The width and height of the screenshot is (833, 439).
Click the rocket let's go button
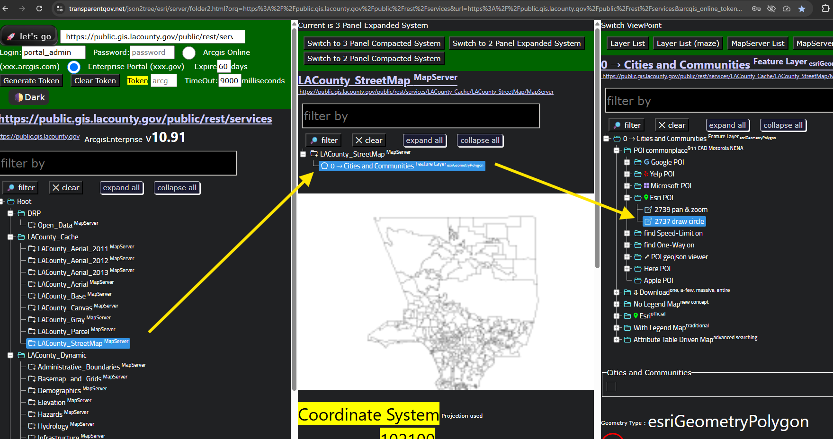29,36
